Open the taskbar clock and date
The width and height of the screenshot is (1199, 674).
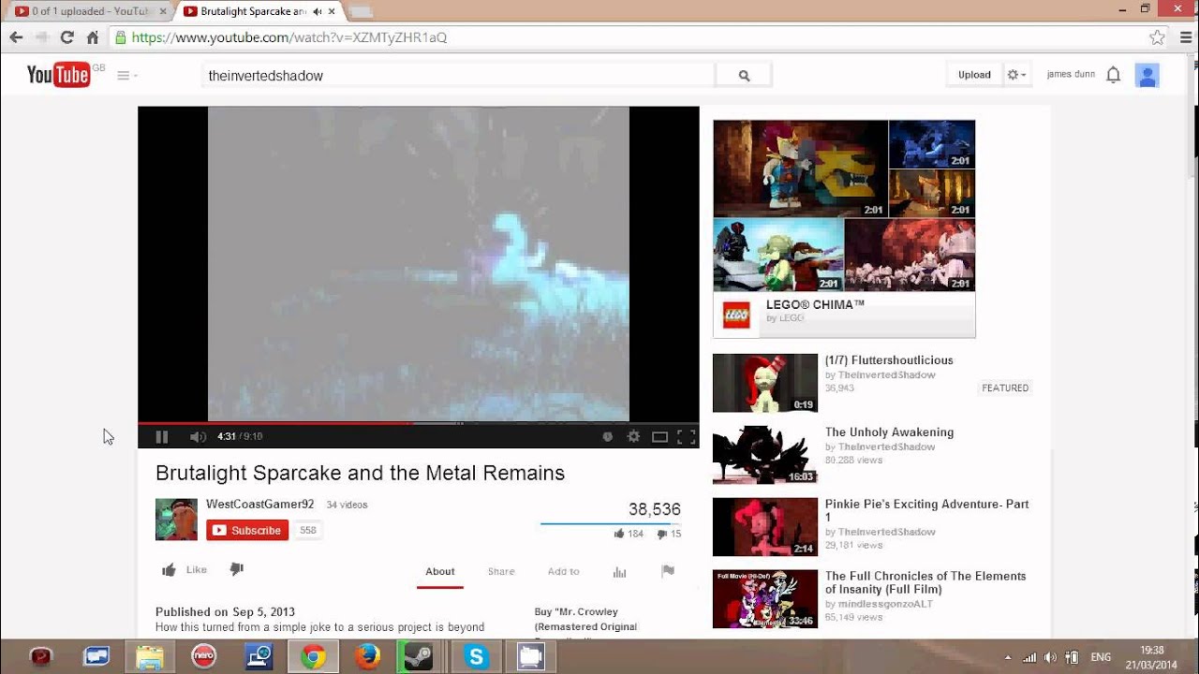click(x=1152, y=657)
